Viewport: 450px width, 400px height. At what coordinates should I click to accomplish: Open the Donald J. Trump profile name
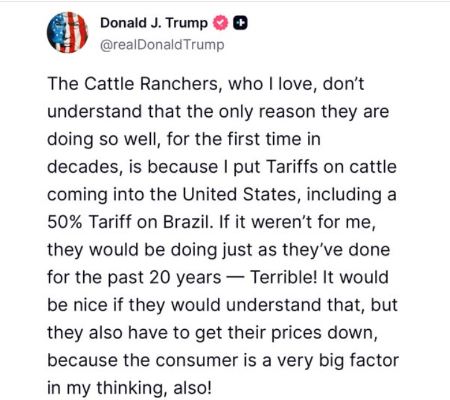[x=155, y=24]
